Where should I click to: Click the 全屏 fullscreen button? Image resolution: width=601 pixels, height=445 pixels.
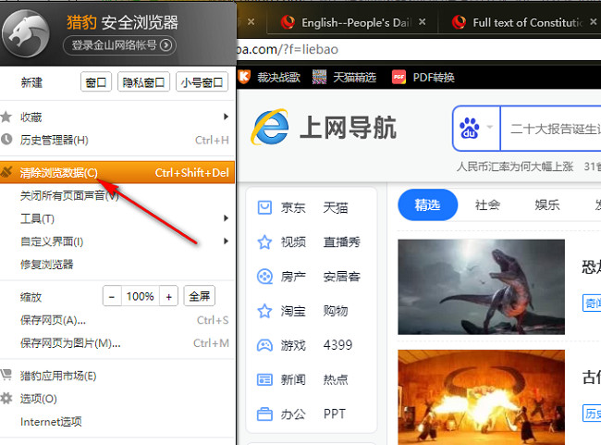point(200,297)
